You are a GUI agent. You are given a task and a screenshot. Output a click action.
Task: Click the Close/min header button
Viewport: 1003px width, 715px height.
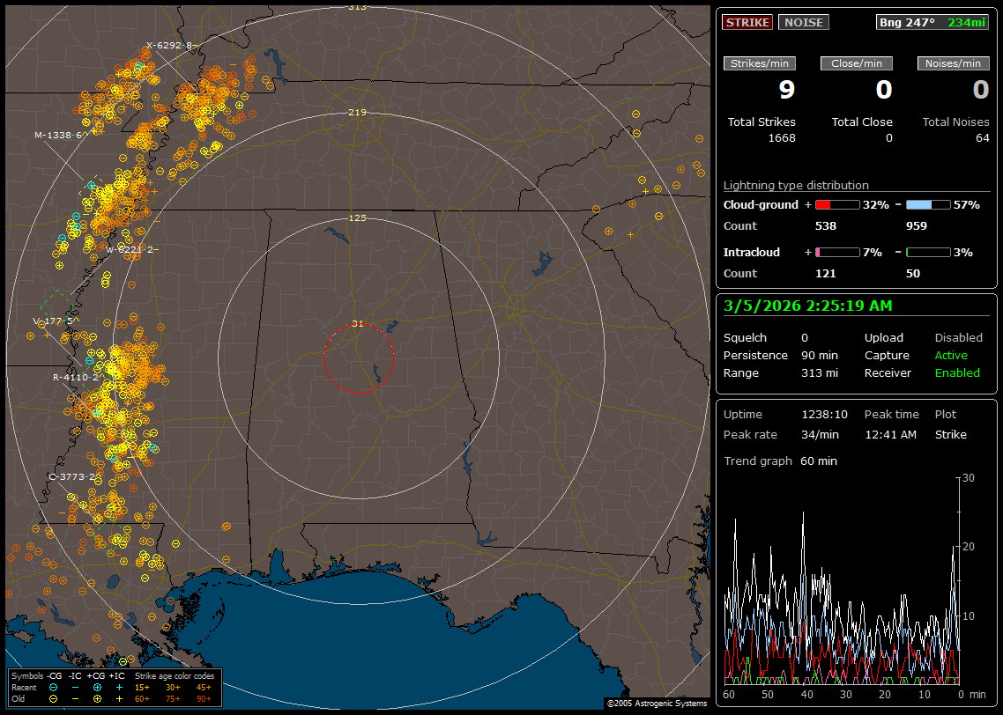pos(857,63)
